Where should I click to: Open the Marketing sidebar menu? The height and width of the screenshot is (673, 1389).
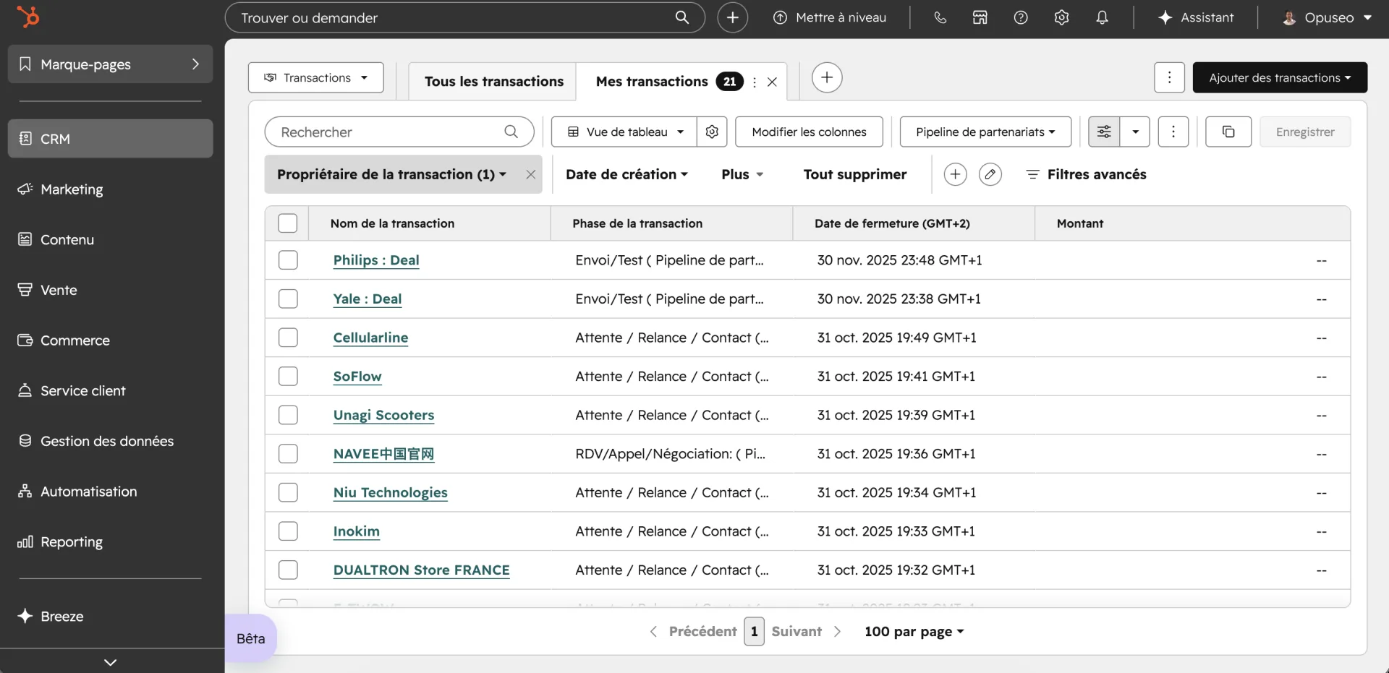72,189
